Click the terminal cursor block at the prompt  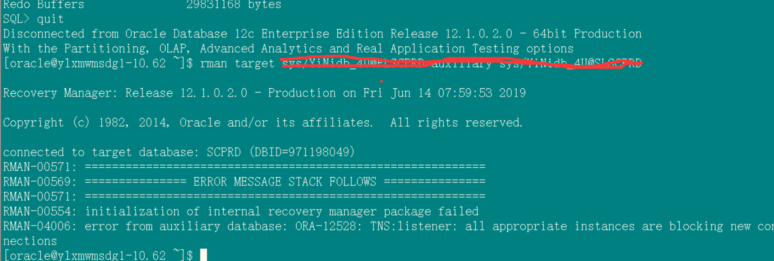203,255
